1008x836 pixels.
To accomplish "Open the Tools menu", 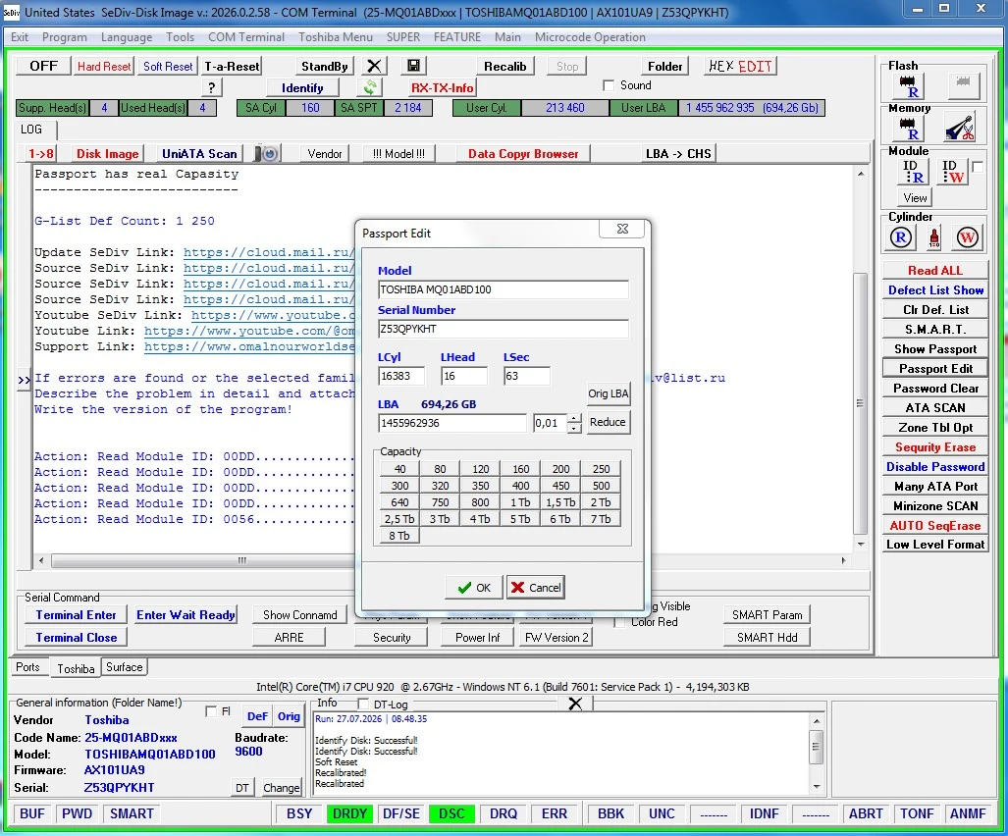I will pyautogui.click(x=180, y=37).
